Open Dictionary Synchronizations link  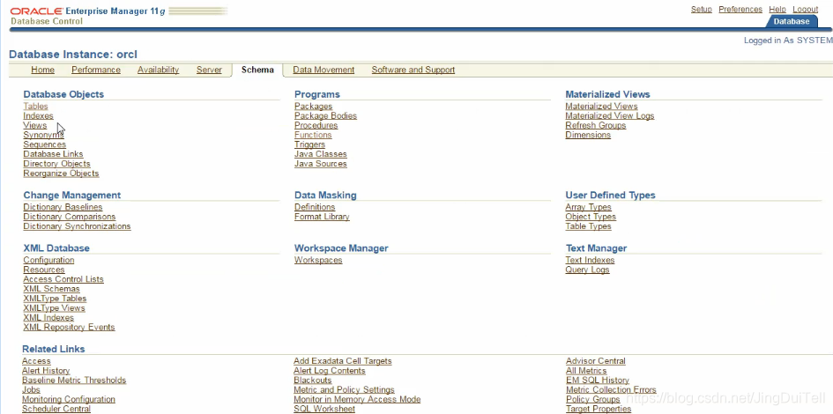77,226
